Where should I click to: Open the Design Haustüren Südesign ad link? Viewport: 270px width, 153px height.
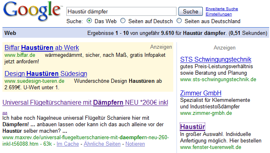(46, 74)
